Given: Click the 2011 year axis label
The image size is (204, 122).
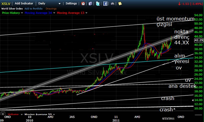Looking at the screenshot, I should click(116, 120).
